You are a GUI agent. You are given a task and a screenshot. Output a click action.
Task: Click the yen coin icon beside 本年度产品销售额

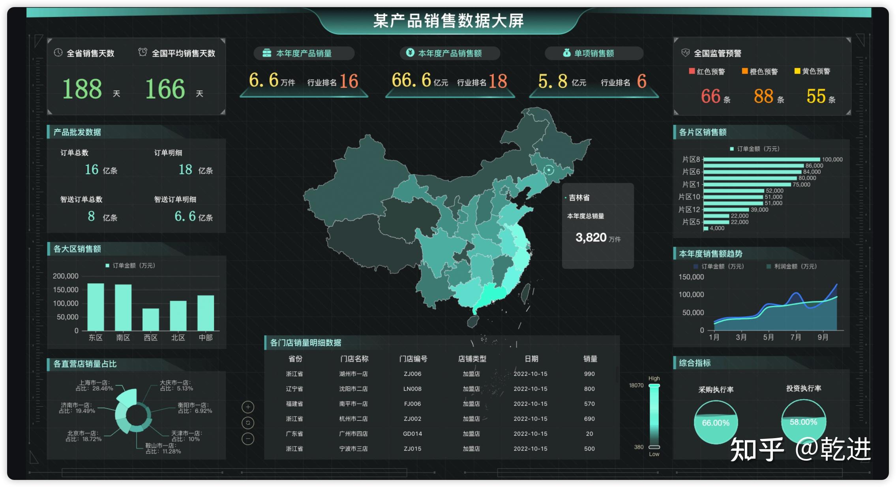[410, 52]
